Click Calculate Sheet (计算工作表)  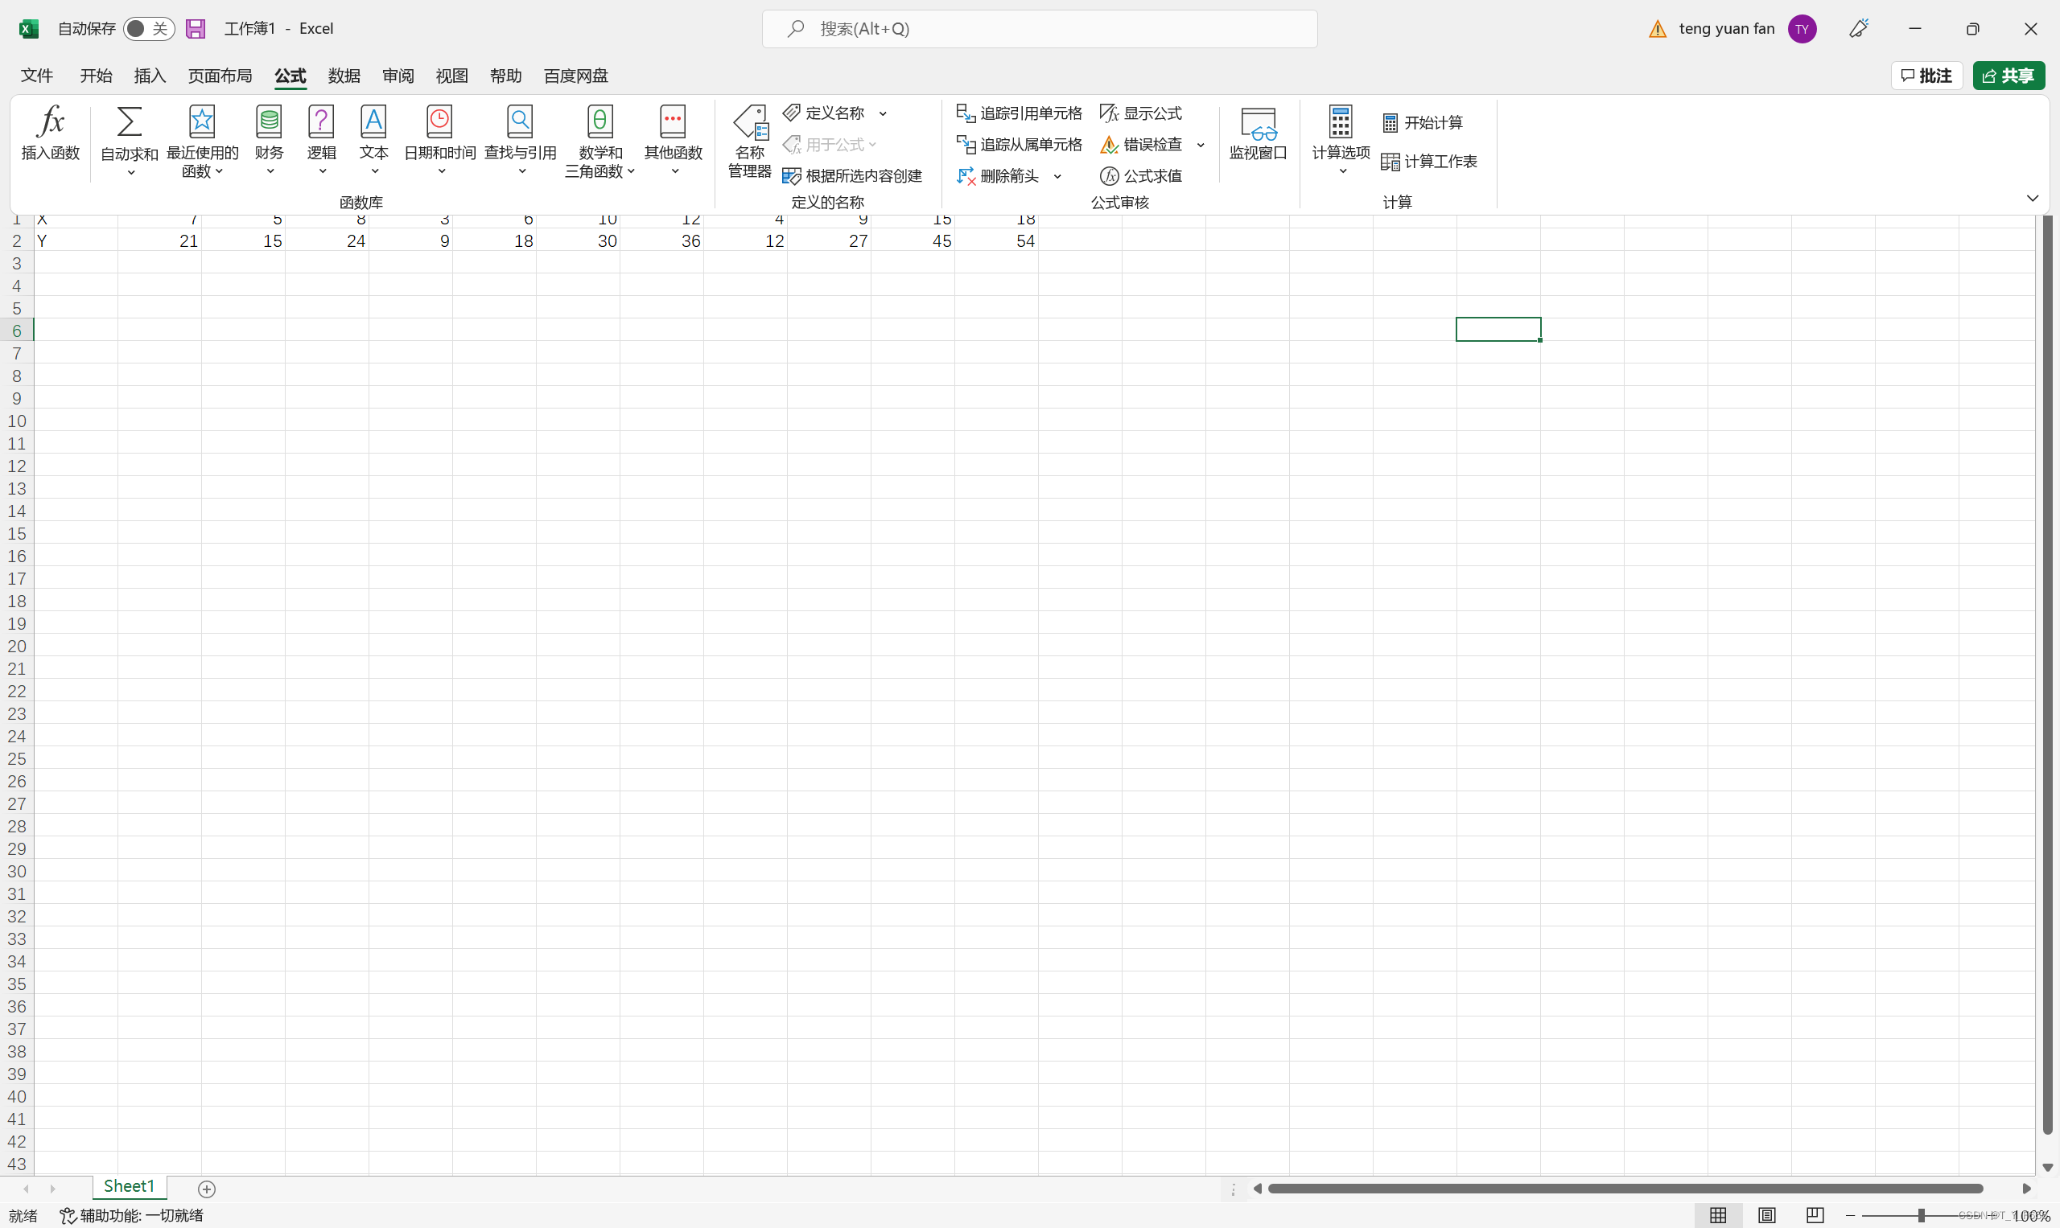(1429, 162)
